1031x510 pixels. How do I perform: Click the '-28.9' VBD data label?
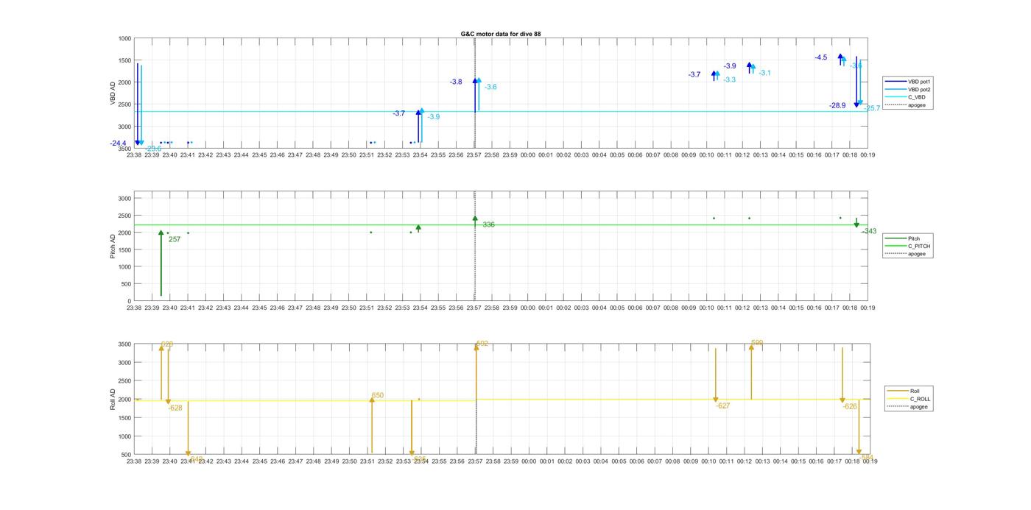837,106
